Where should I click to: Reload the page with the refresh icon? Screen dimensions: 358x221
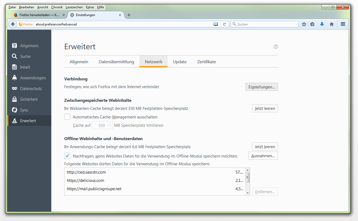225,24
